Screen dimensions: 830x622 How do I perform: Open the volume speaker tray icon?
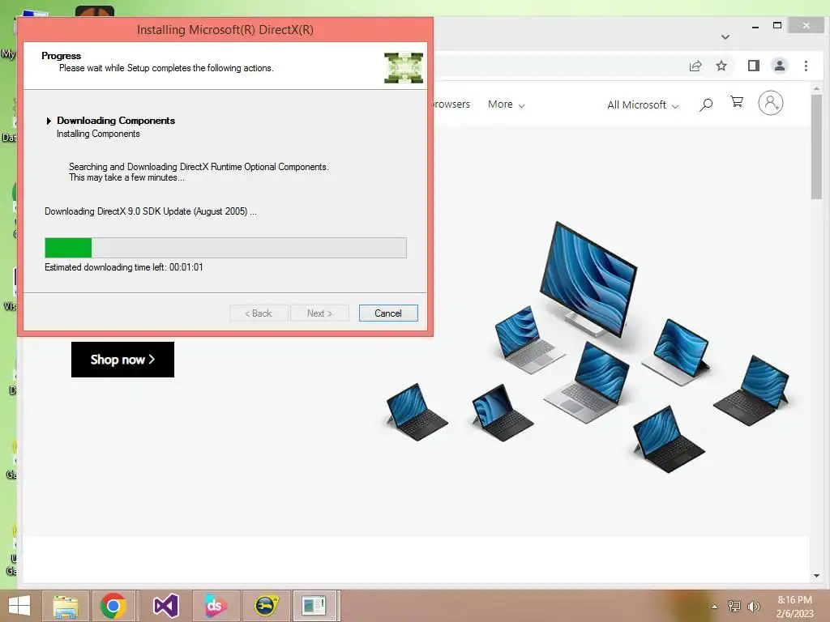(x=754, y=607)
